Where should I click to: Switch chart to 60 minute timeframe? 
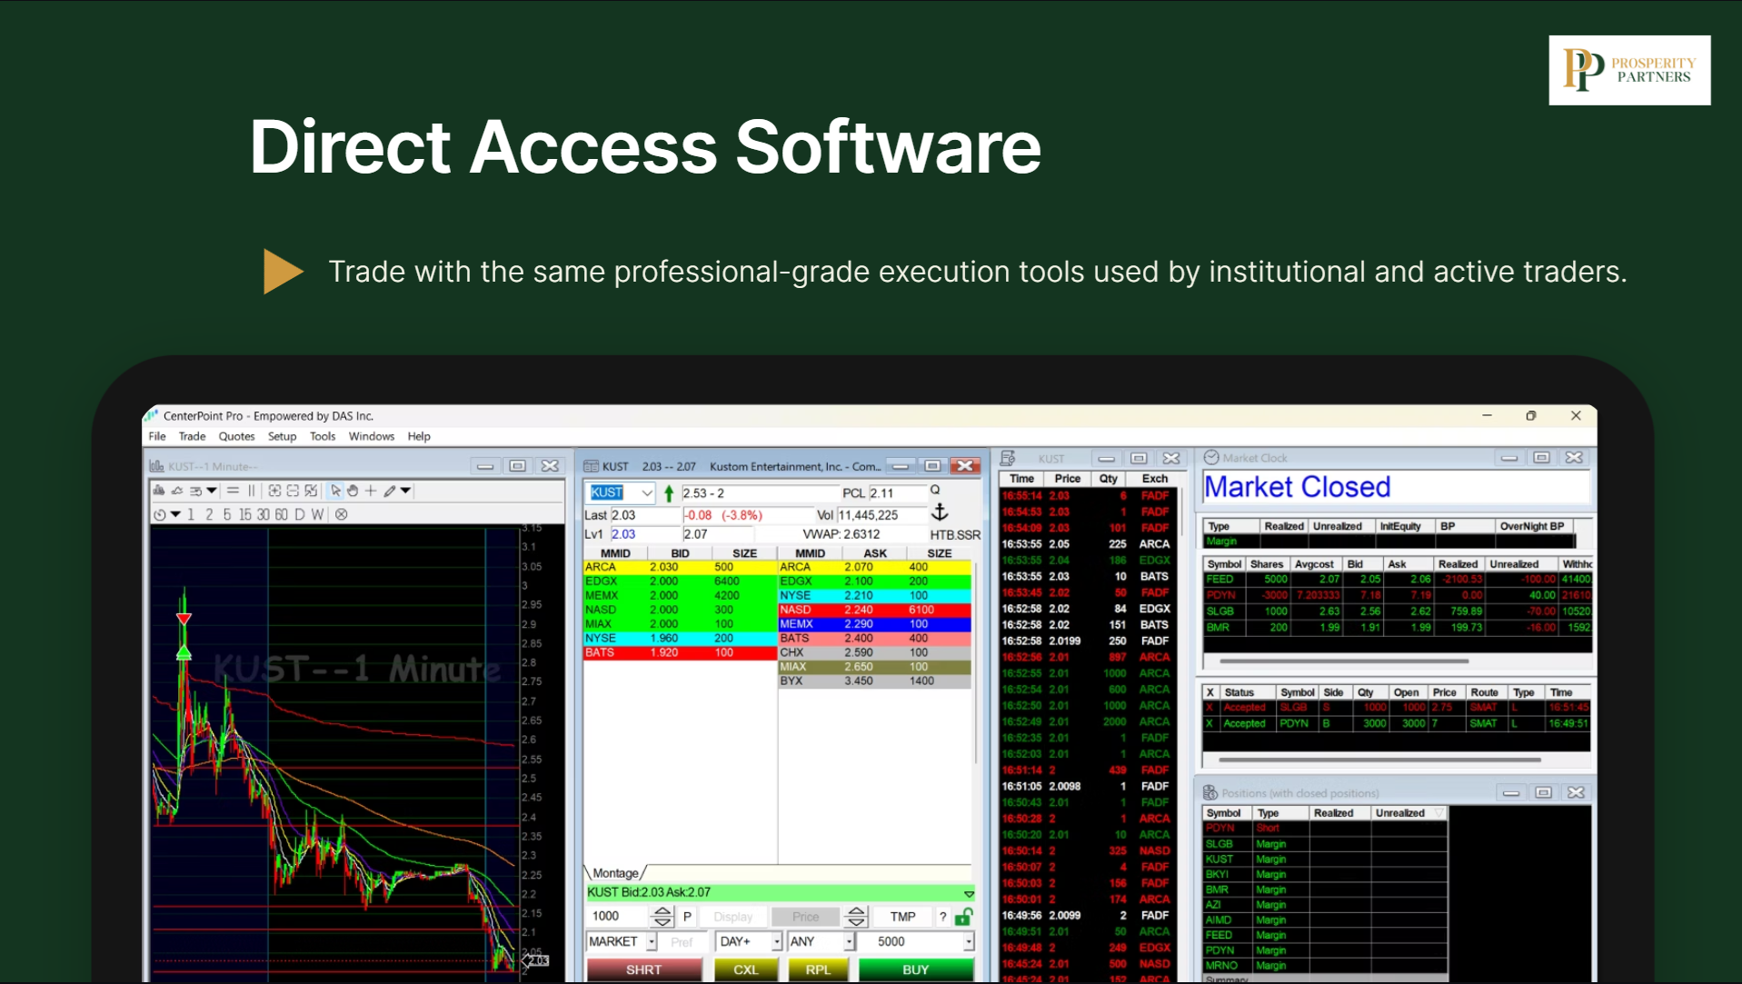click(x=281, y=514)
